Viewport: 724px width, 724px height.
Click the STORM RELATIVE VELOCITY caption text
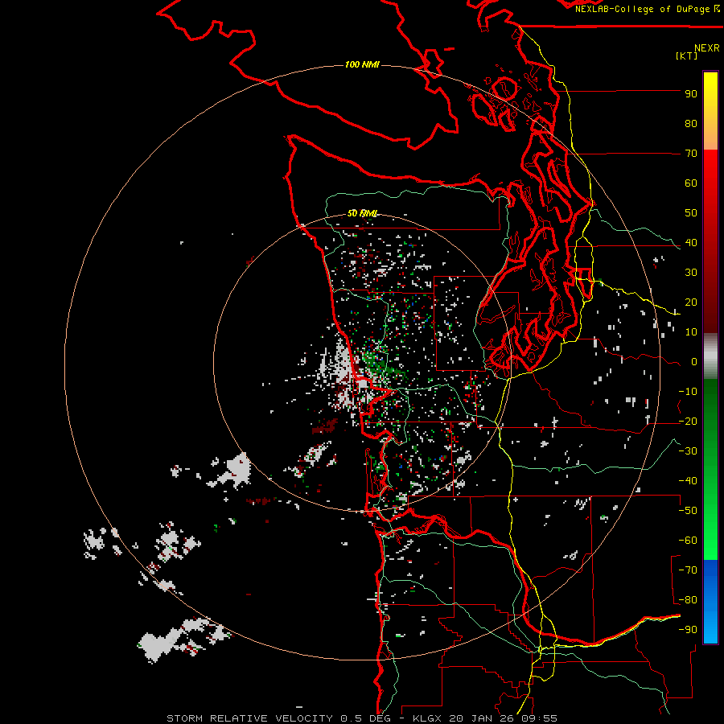(250, 718)
